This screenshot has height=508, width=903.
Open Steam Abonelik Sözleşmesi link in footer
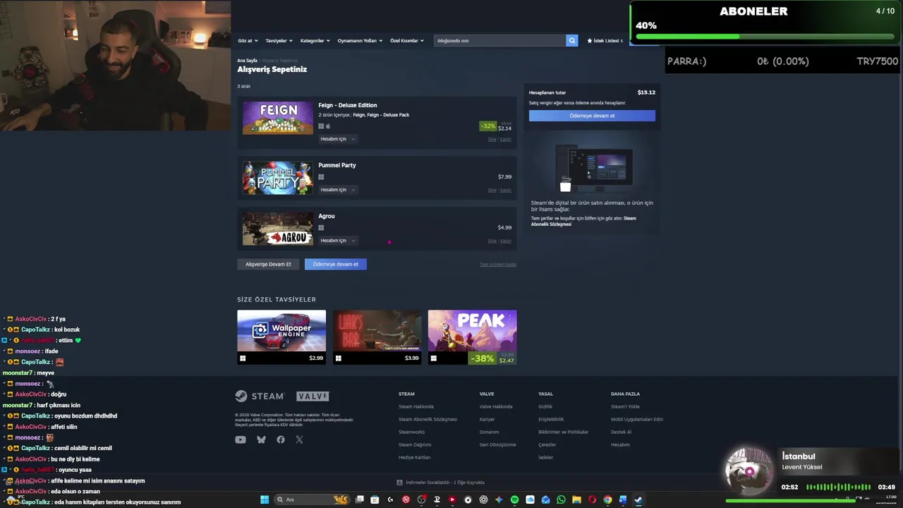point(428,419)
